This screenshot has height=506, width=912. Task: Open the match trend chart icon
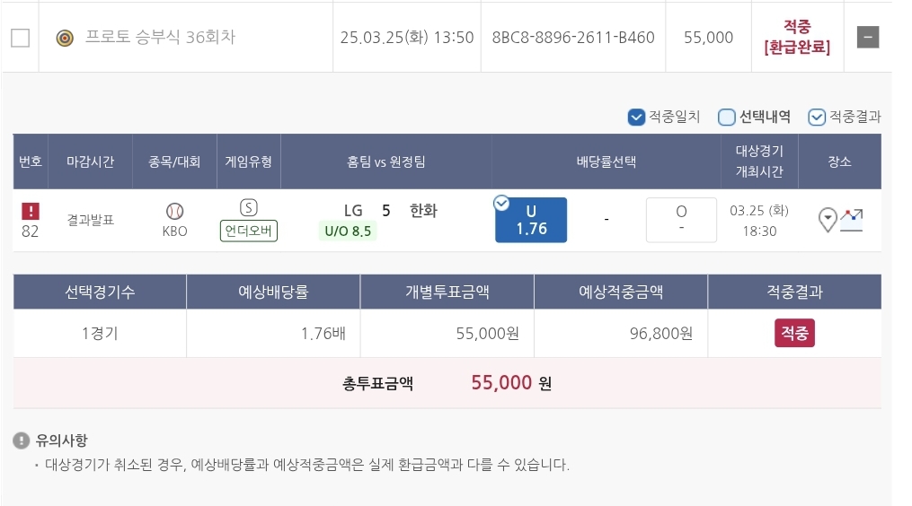(852, 219)
